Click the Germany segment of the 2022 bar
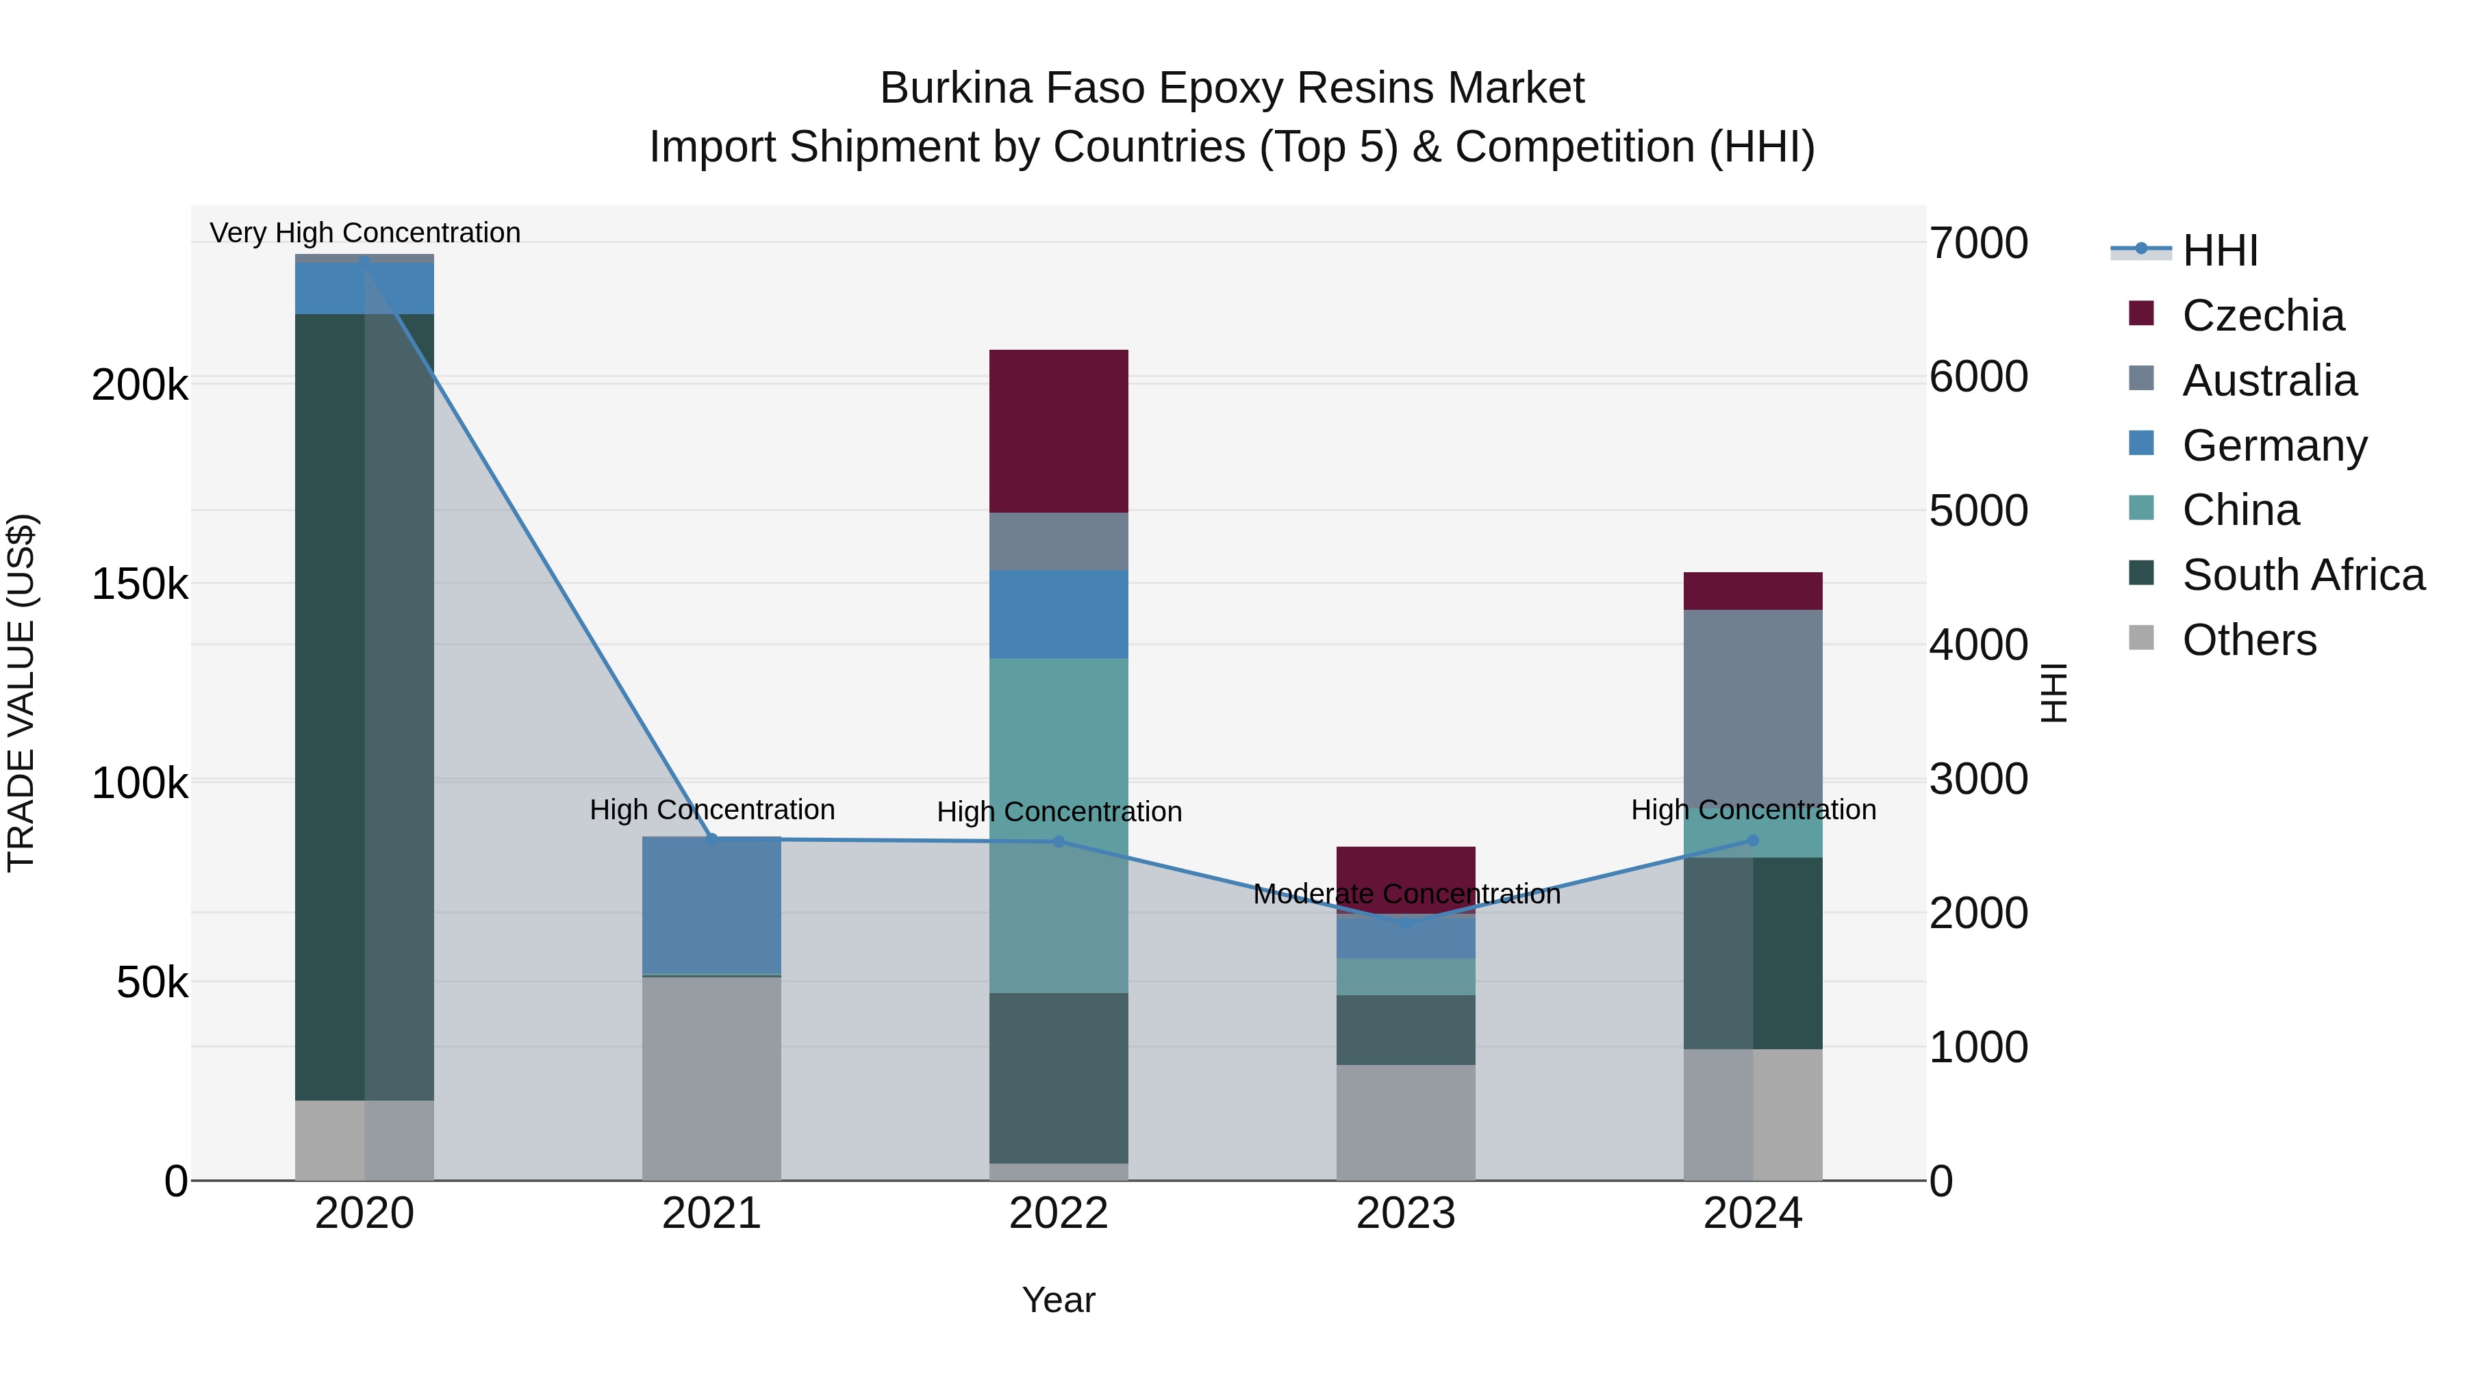Image resolution: width=2465 pixels, height=1386 pixels. pos(1059,615)
